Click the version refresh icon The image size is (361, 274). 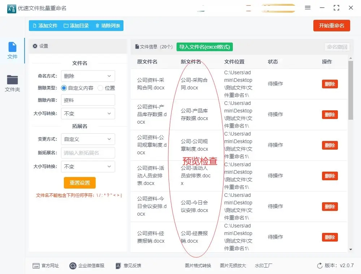coord(319,266)
